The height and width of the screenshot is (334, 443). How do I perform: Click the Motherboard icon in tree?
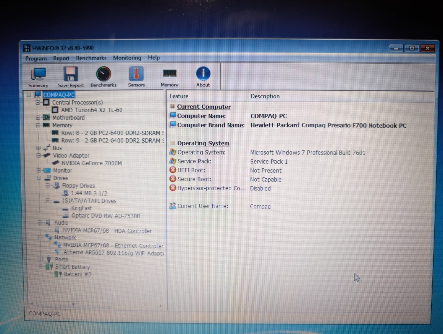[46, 118]
